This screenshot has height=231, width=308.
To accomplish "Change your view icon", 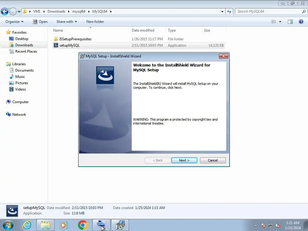I will coord(274,22).
